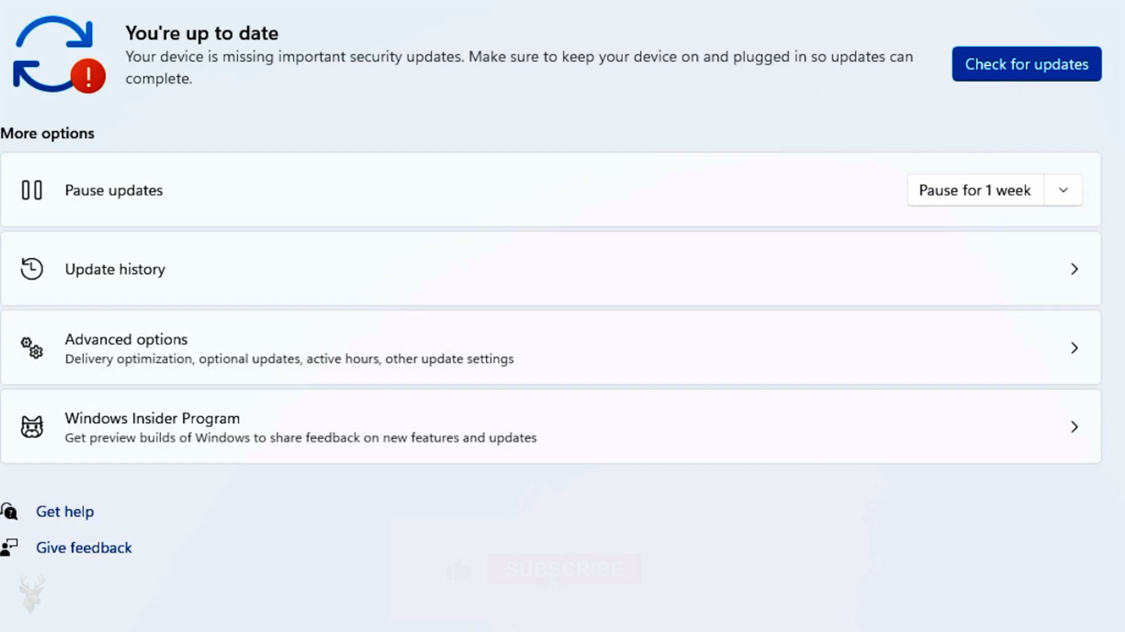Click the Pause updates pause icon
The width and height of the screenshot is (1125, 632).
click(x=32, y=190)
